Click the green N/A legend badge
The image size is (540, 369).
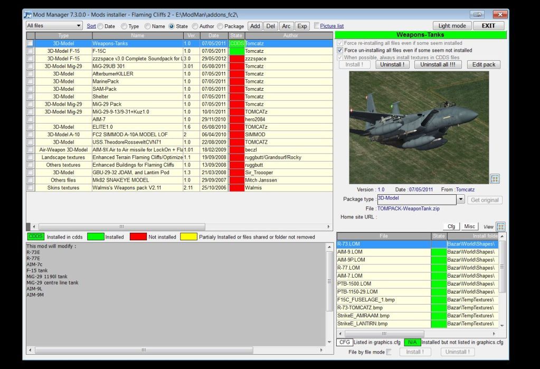point(412,343)
